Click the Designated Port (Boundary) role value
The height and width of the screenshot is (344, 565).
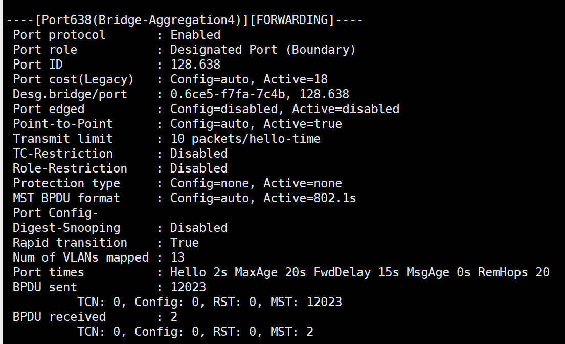click(x=263, y=50)
